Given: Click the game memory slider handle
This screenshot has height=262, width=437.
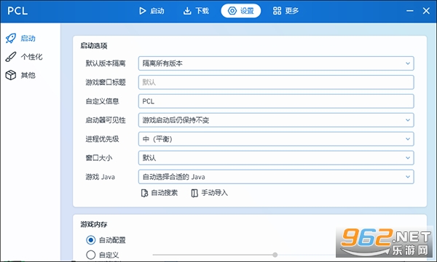Looking at the screenshot, I should click(x=275, y=255).
